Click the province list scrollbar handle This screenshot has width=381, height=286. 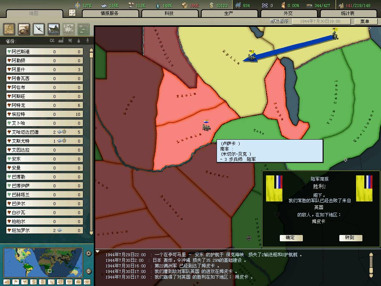(x=91, y=56)
